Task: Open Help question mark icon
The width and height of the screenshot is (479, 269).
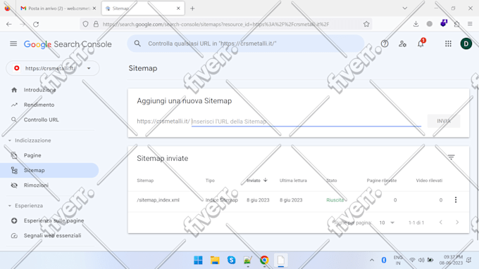Action: click(385, 44)
